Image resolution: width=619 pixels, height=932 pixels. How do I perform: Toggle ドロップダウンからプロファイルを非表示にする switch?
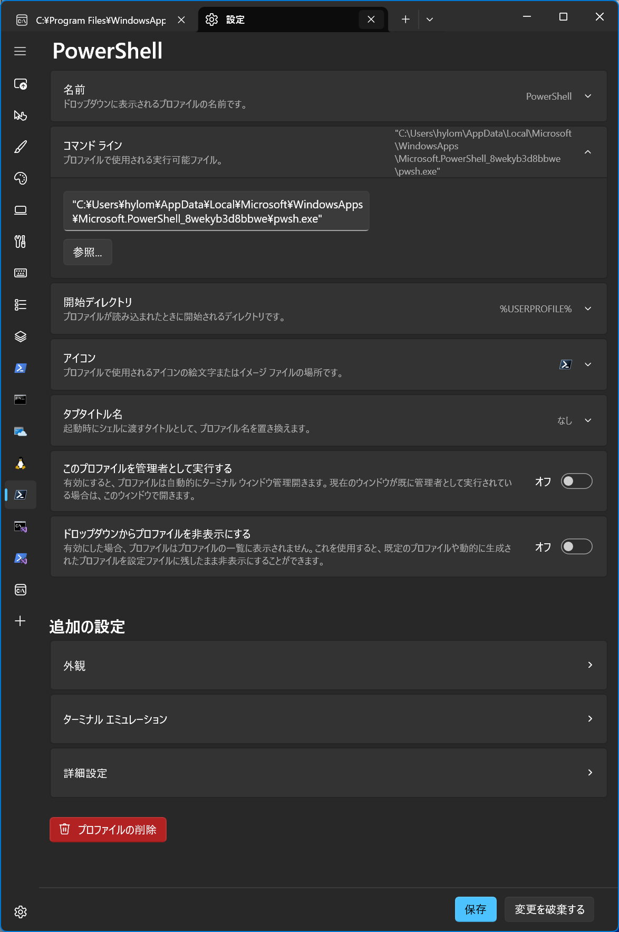tap(577, 546)
